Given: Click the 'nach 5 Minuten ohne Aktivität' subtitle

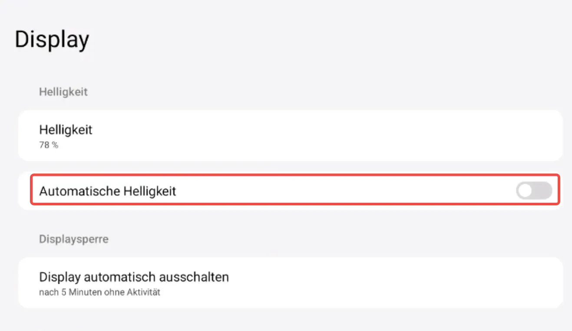Looking at the screenshot, I should tap(99, 292).
